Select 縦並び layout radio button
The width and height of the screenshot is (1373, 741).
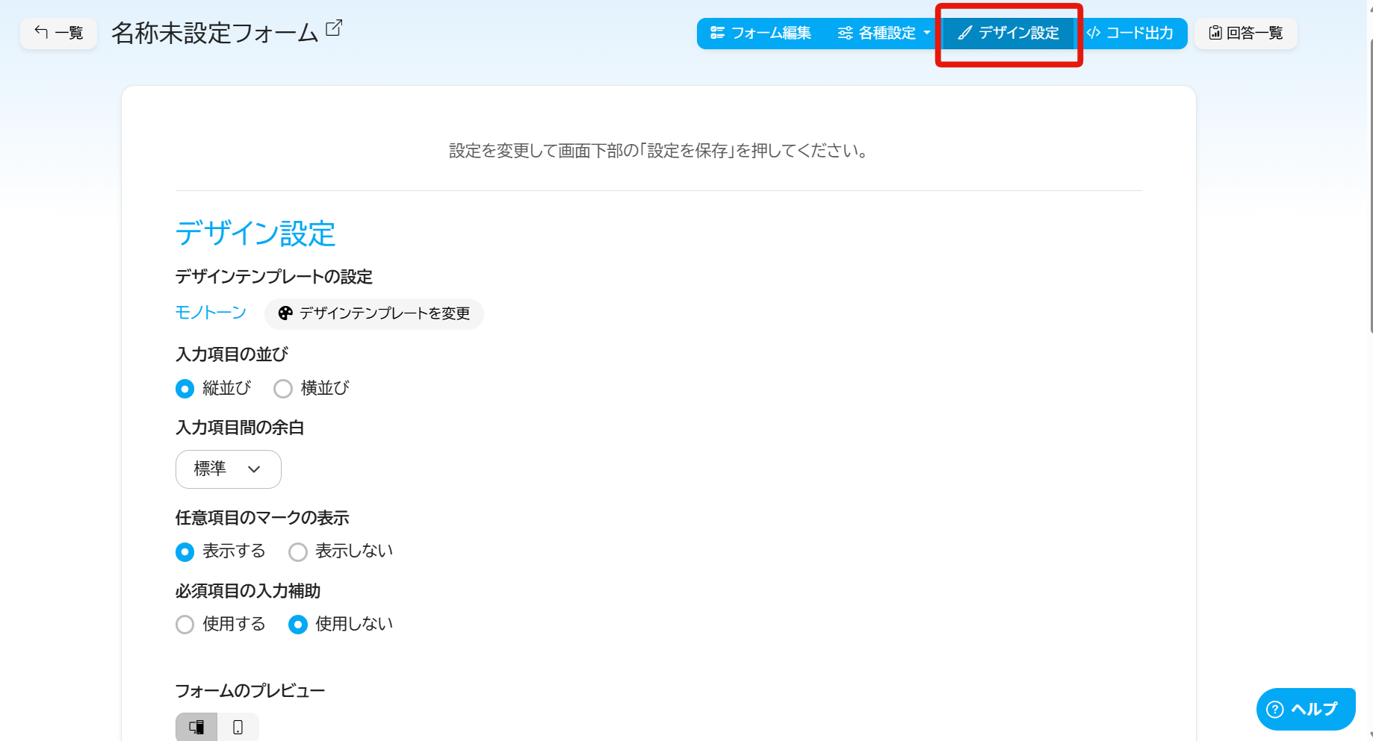pos(185,389)
